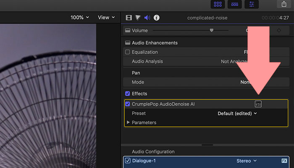294x168 pixels.
Task: Uncheck the Dialogue-1 component checkbox
Action: (x=128, y=161)
